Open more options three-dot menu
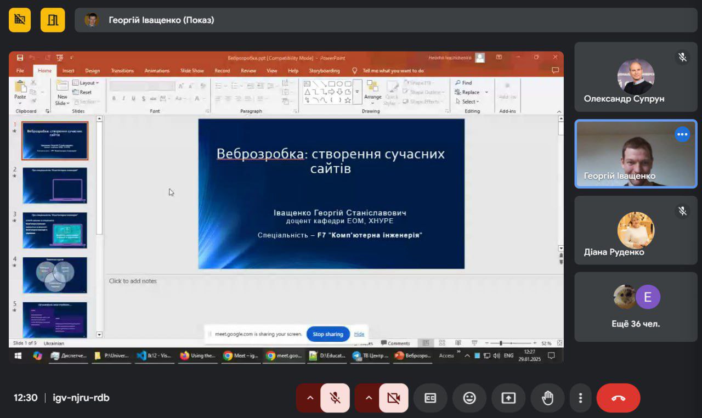Image resolution: width=702 pixels, height=418 pixels. coord(580,398)
